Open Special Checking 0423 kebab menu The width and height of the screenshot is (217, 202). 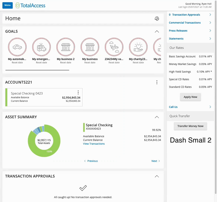pos(78,93)
